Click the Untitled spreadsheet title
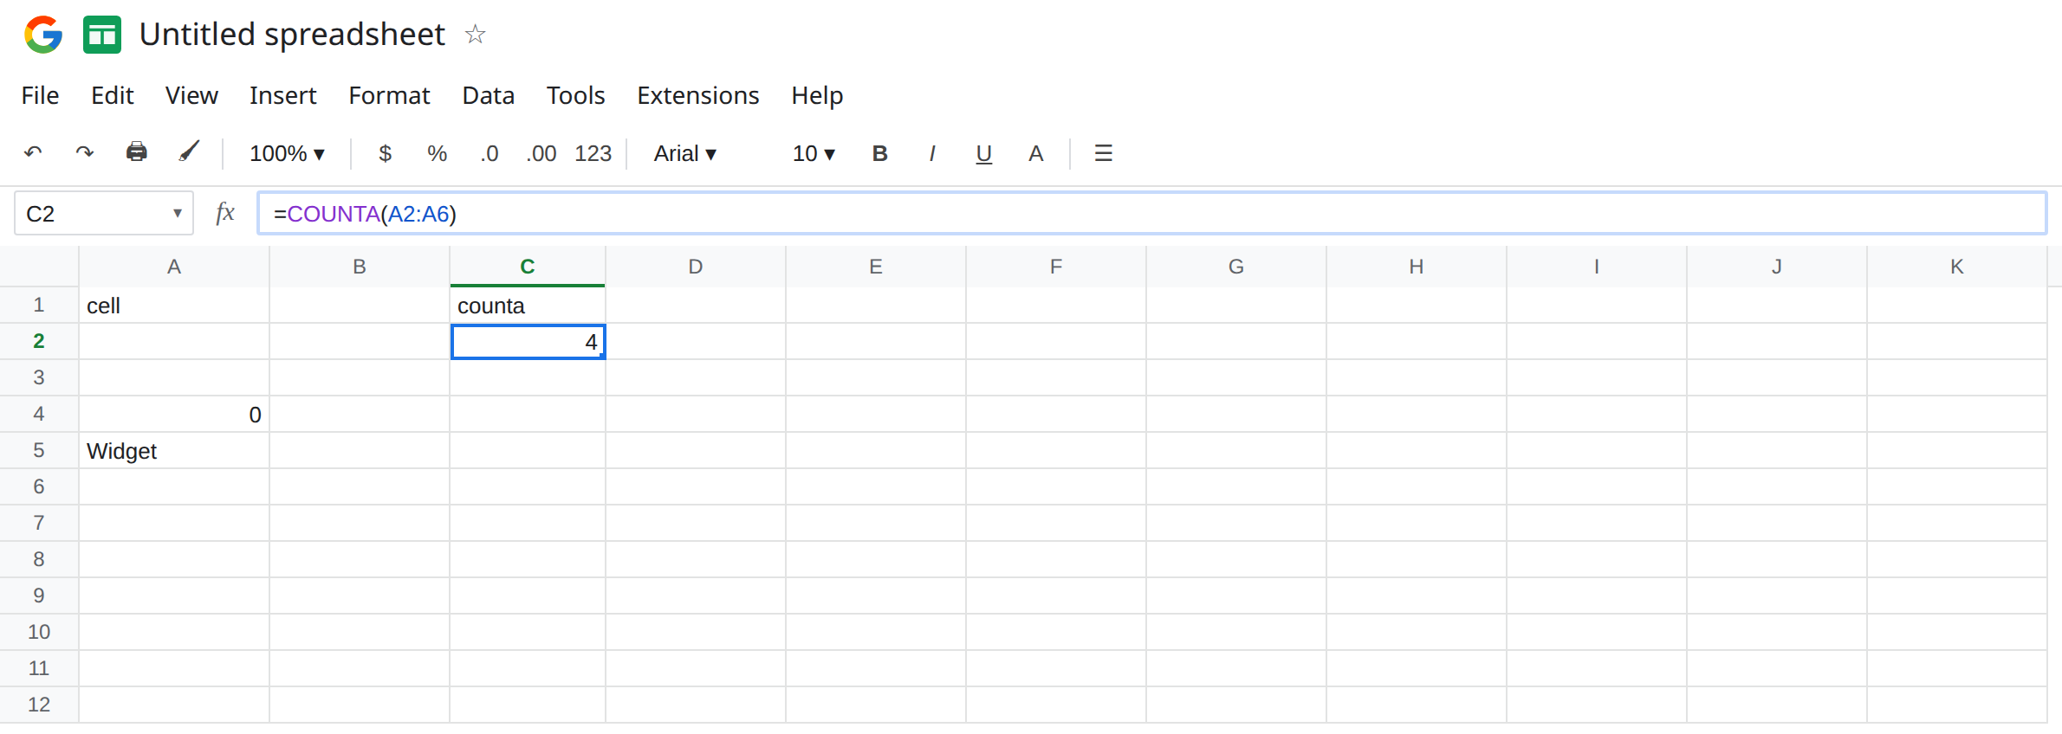 point(292,35)
